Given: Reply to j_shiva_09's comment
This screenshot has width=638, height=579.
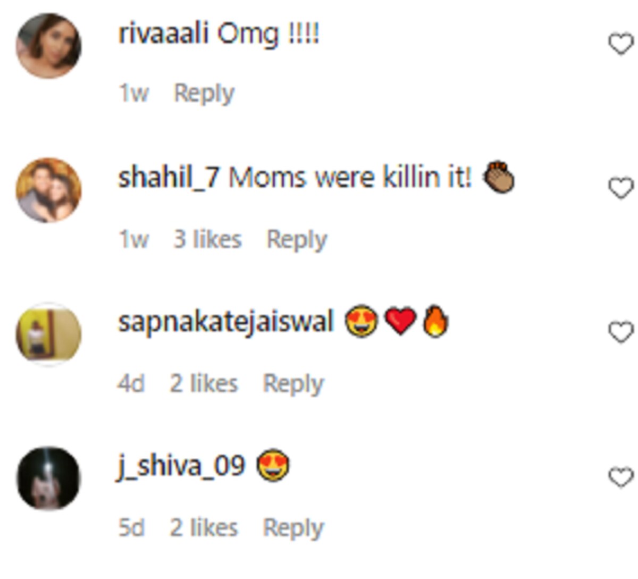Looking at the screenshot, I should coord(293,528).
